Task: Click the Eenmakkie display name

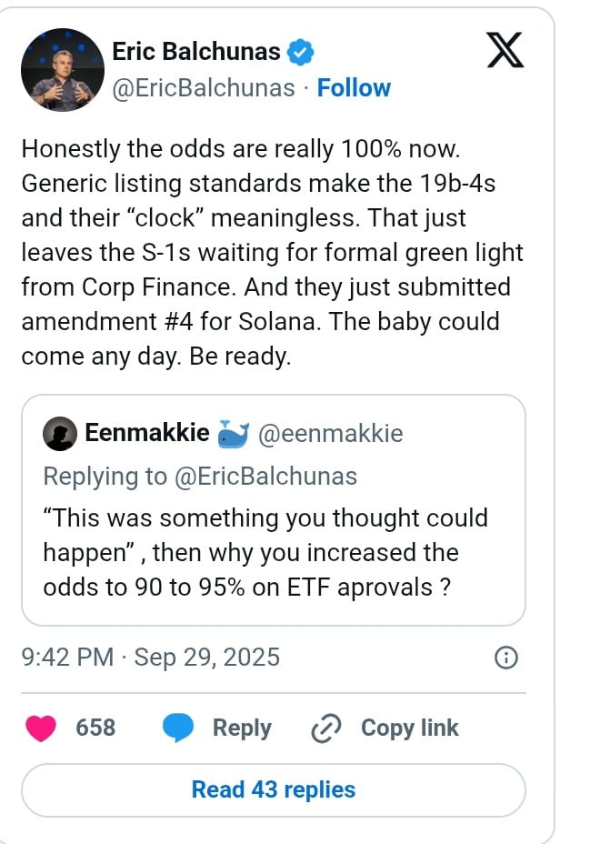Action: [146, 434]
